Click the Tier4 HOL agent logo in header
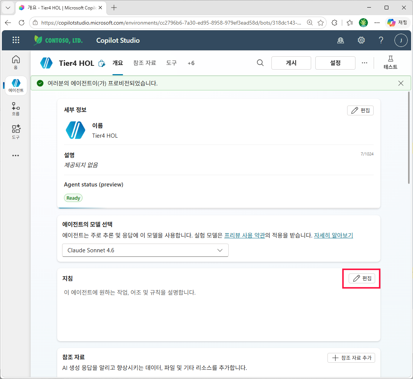The image size is (413, 379). click(46, 63)
